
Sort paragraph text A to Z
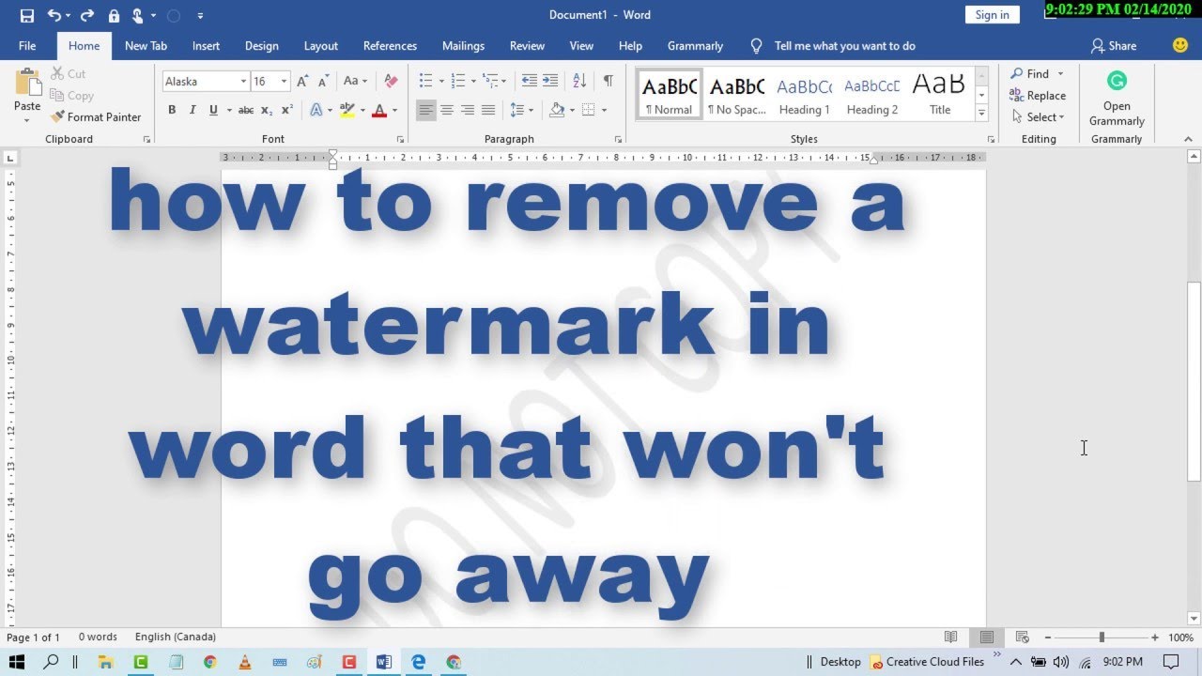pyautogui.click(x=579, y=82)
